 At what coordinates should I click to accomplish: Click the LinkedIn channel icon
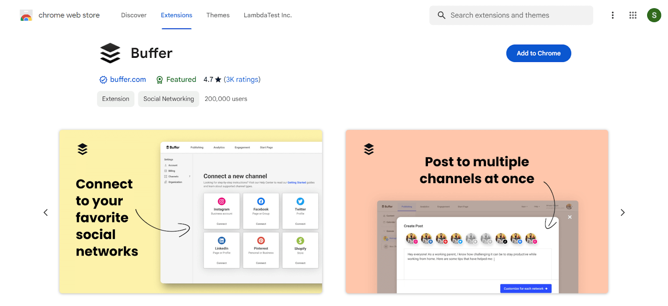click(222, 241)
